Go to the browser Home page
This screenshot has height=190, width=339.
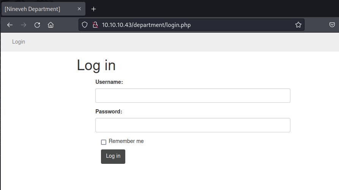coord(50,25)
